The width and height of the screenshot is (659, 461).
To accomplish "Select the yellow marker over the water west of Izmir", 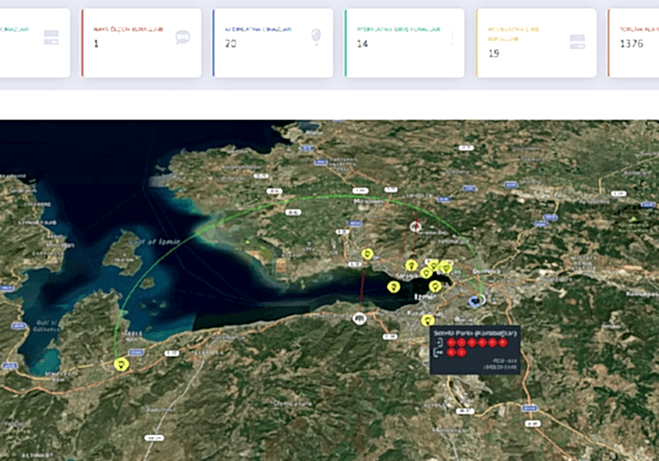I will pos(393,286).
